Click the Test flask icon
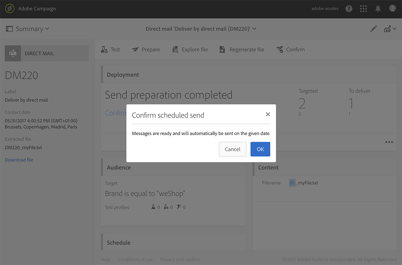402x265 pixels. coord(104,50)
